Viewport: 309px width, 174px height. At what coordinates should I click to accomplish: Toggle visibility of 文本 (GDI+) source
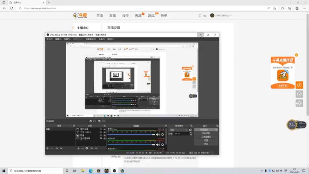click(x=101, y=132)
